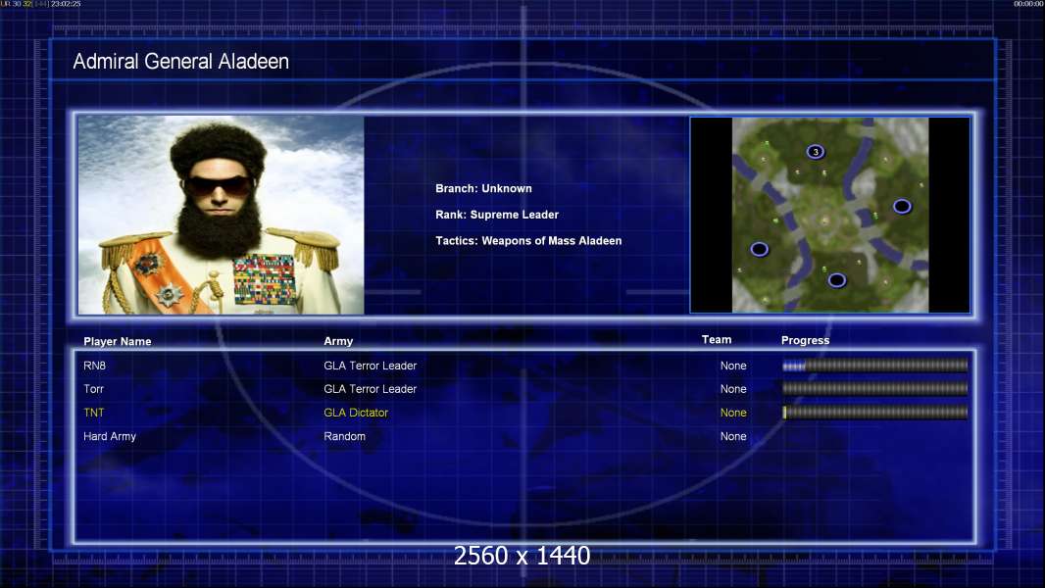Click RN8's team value None

733,366
